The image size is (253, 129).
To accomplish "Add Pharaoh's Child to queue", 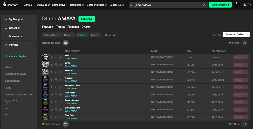I will 56,87.
